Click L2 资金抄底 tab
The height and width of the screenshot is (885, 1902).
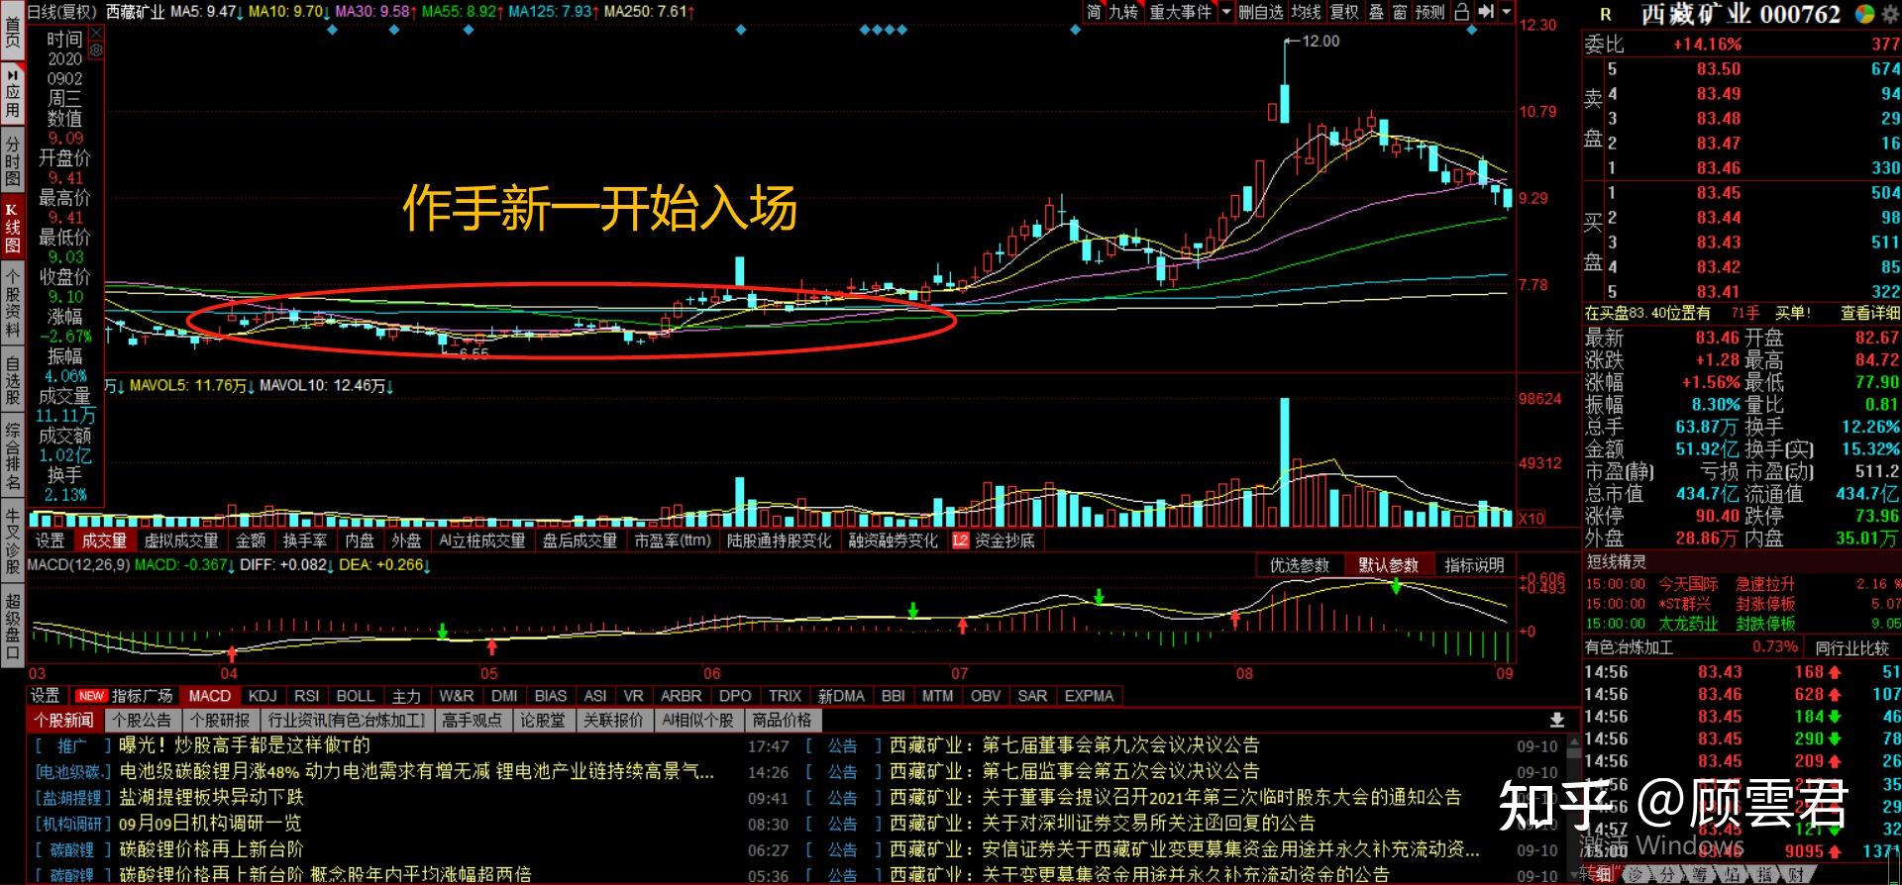pyautogui.click(x=995, y=541)
